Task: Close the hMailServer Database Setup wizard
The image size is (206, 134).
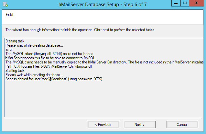Action: (196, 3)
